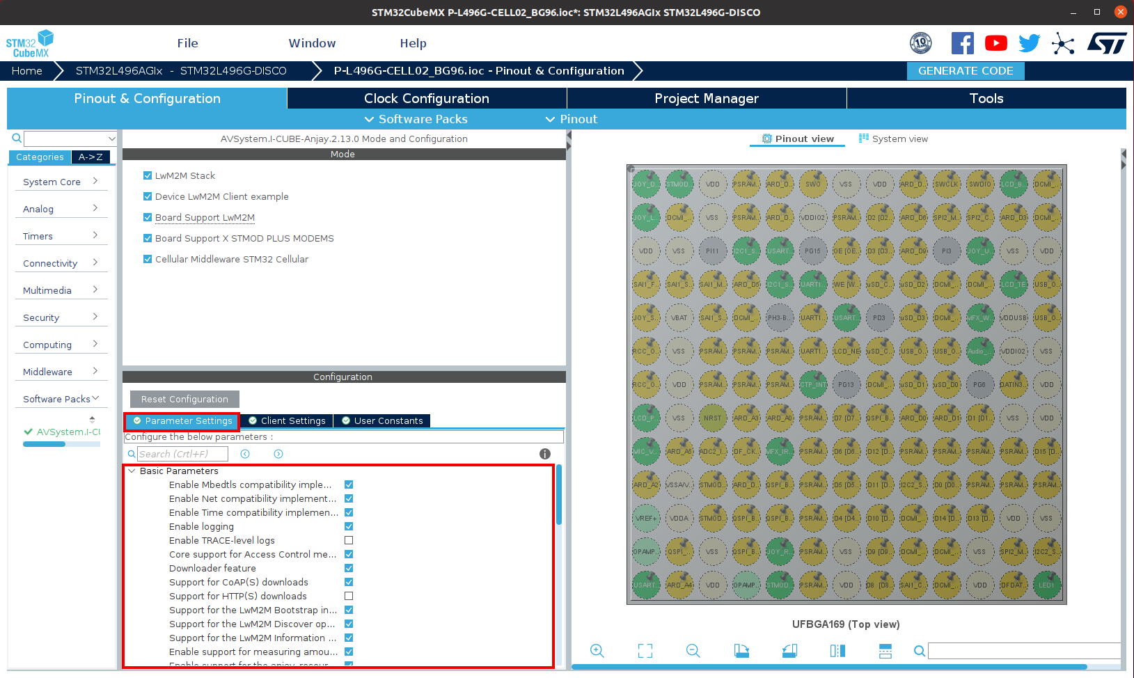Image resolution: width=1134 pixels, height=678 pixels.
Task: Show the parameter information icon
Action: 545,454
